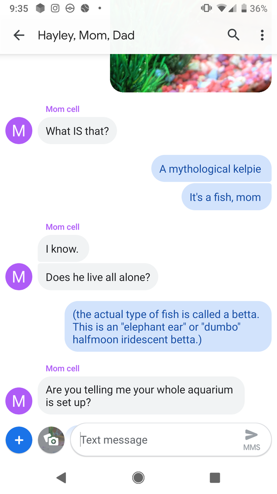Open the camera gallery attachment icon
The image size is (277, 494).
[51, 440]
